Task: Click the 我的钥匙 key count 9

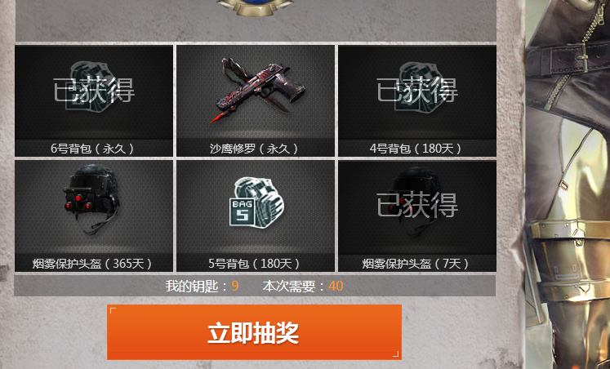Action: [234, 287]
